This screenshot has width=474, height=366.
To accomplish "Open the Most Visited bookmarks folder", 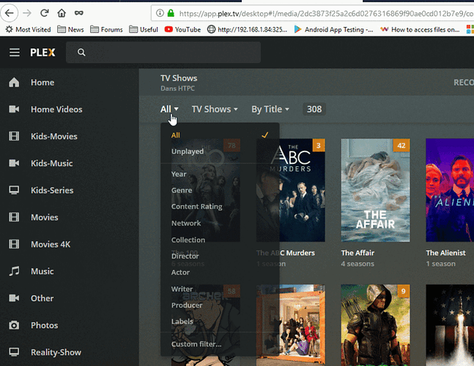I will click(x=29, y=29).
